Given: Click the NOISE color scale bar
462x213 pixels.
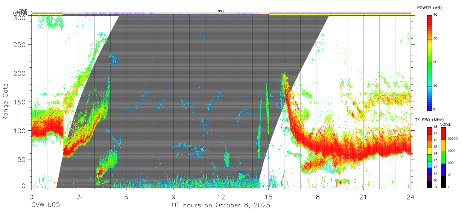Looking at the screenshot, I should point(443,158).
